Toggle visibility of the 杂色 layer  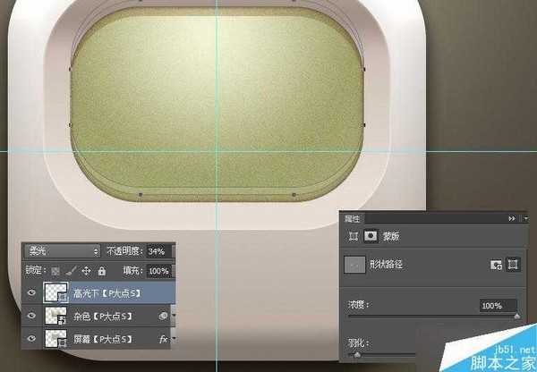coord(33,316)
